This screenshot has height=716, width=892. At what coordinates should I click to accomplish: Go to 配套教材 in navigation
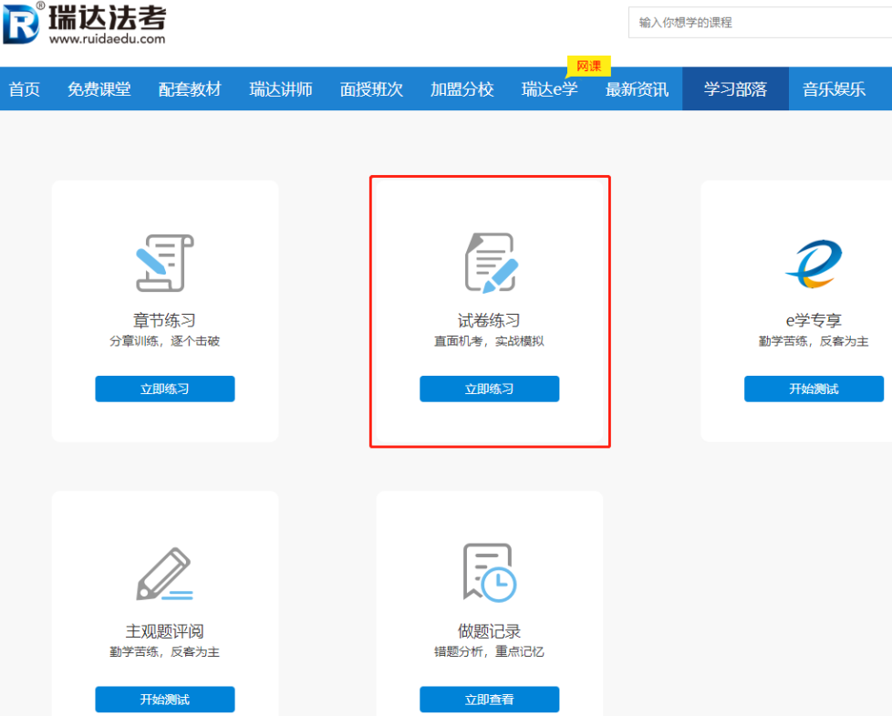[x=190, y=89]
